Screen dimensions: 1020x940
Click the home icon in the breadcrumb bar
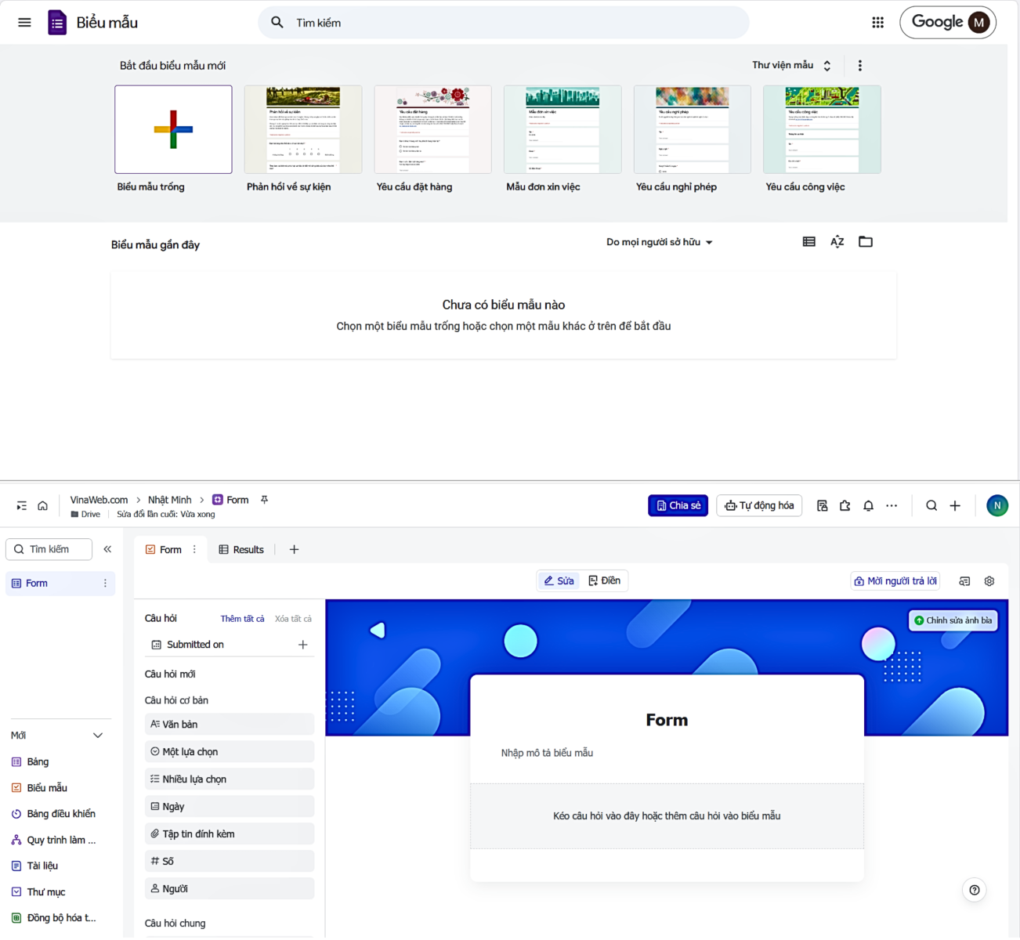click(x=43, y=505)
